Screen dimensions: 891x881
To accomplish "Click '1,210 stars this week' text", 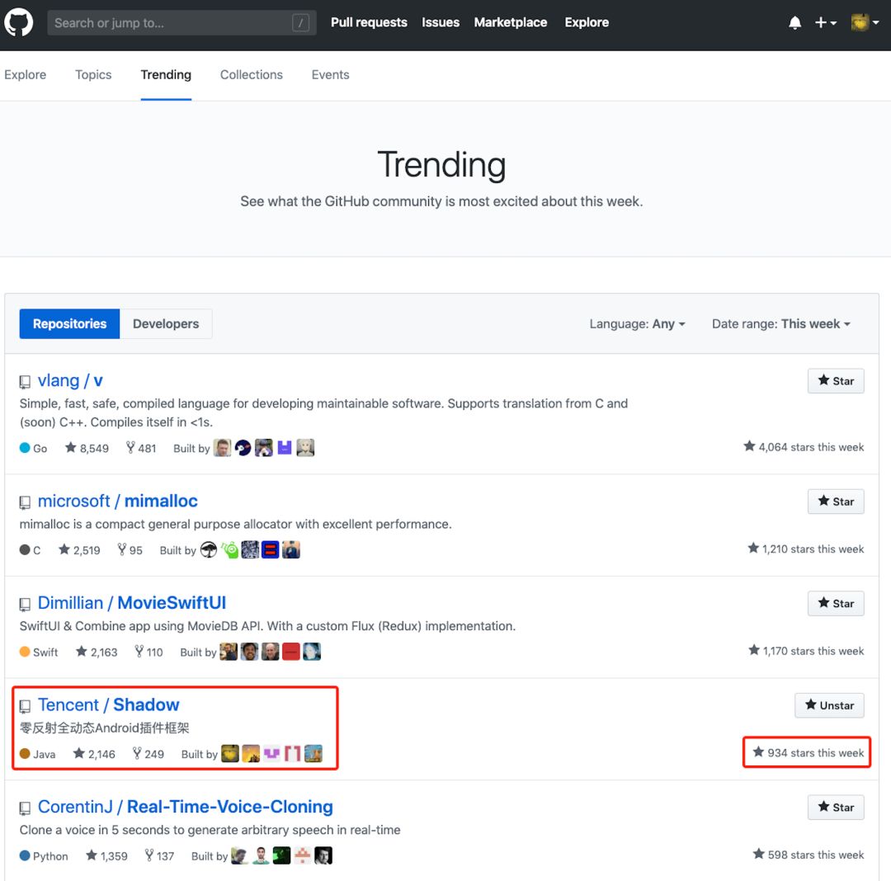I will (806, 549).
